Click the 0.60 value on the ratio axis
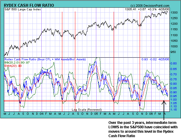Image resolution: width=181 pixels, height=138 pixels. pyautogui.click(x=175, y=63)
